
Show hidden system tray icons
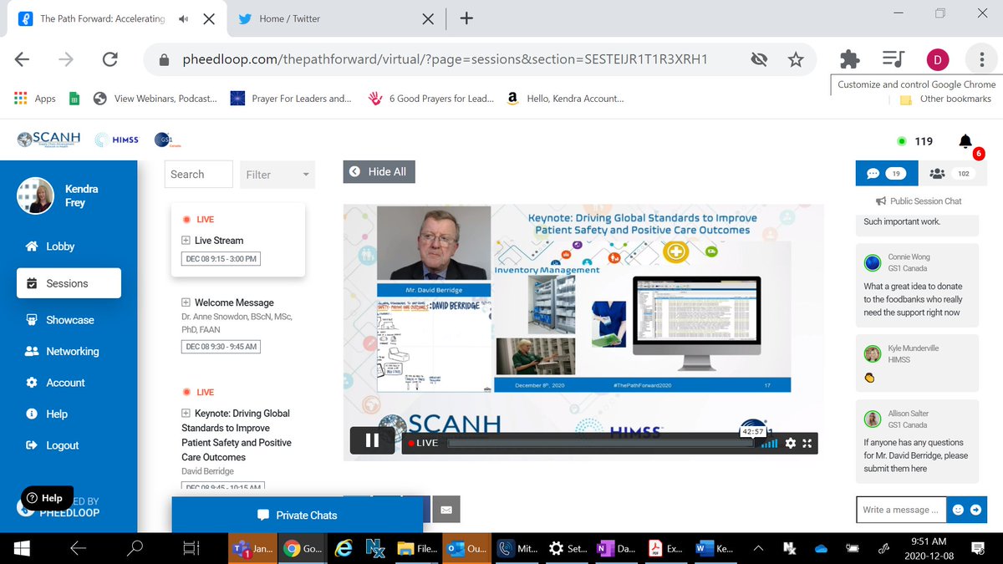(759, 549)
